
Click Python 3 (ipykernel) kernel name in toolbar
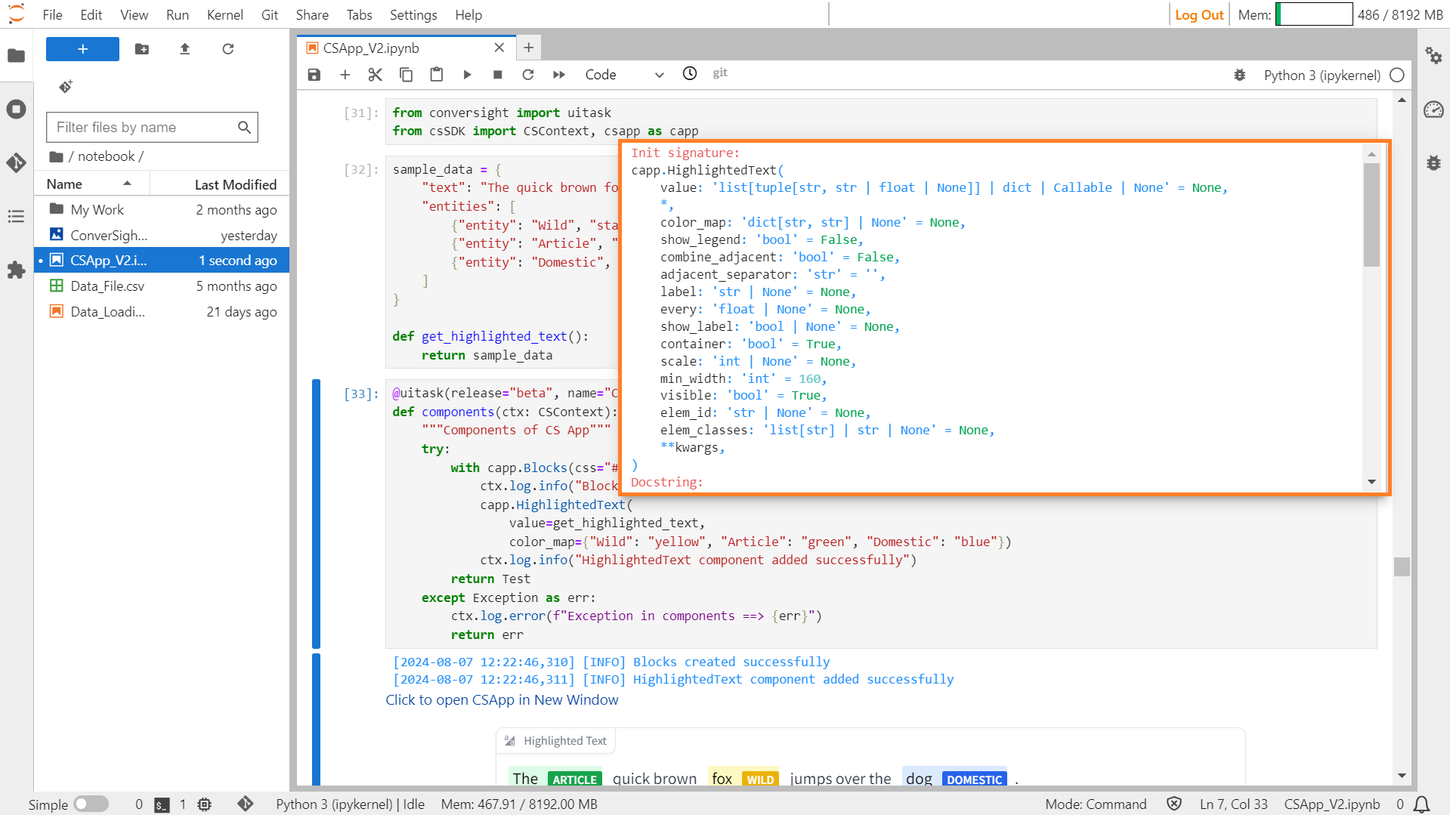click(x=1322, y=75)
